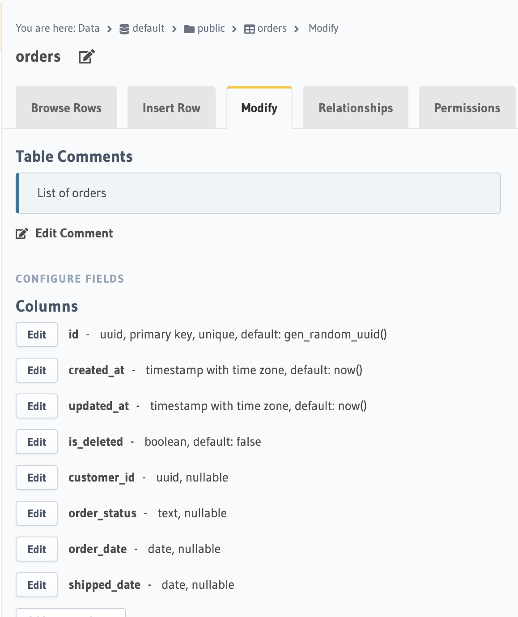Open the Relationships tab
Viewport: 518px width, 617px height.
click(356, 108)
